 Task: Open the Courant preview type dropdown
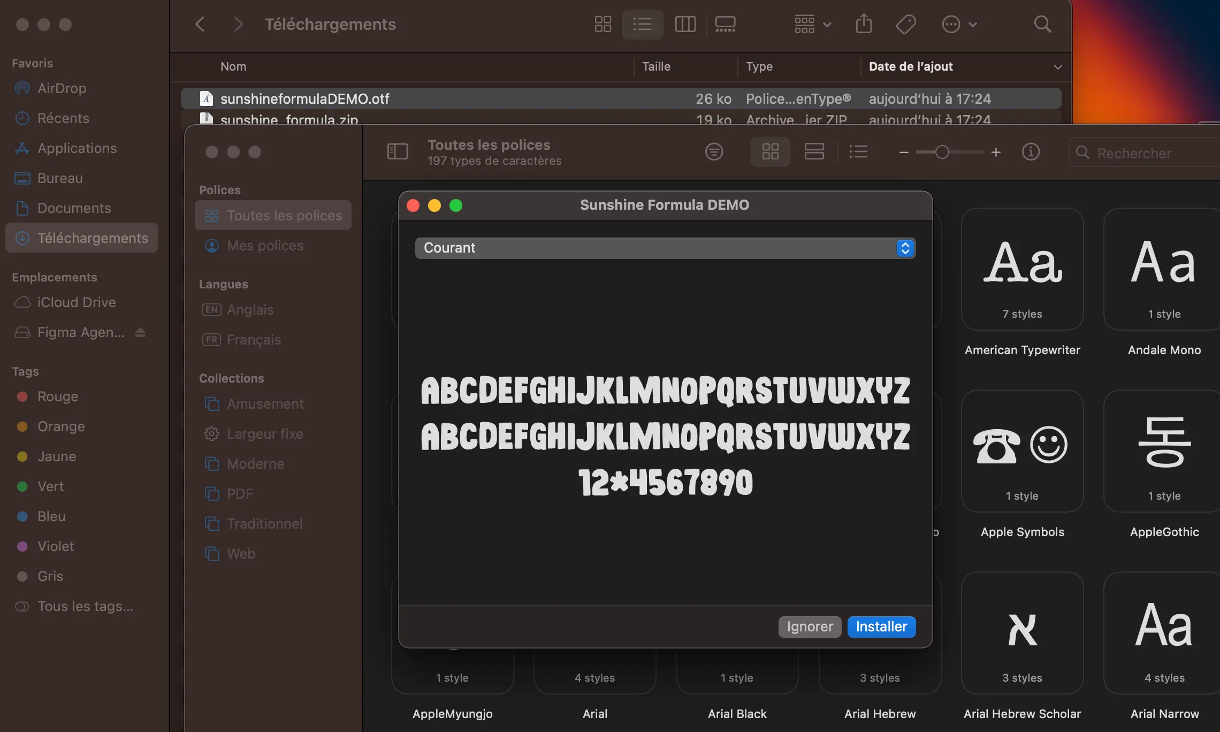coord(665,248)
